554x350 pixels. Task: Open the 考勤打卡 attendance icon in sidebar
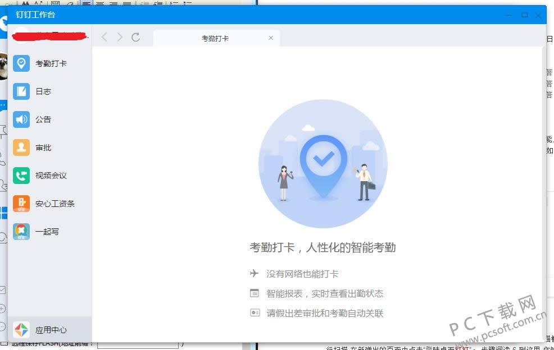[x=21, y=63]
